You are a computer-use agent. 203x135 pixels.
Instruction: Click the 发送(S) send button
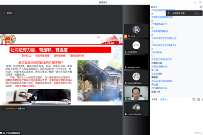coord(198,133)
